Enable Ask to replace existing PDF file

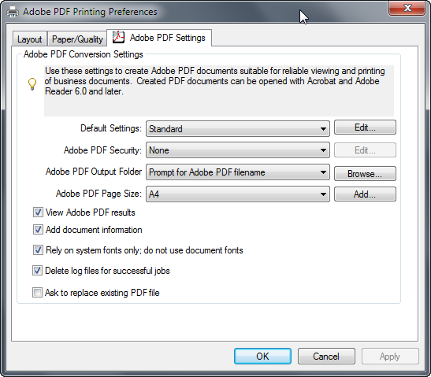point(37,293)
